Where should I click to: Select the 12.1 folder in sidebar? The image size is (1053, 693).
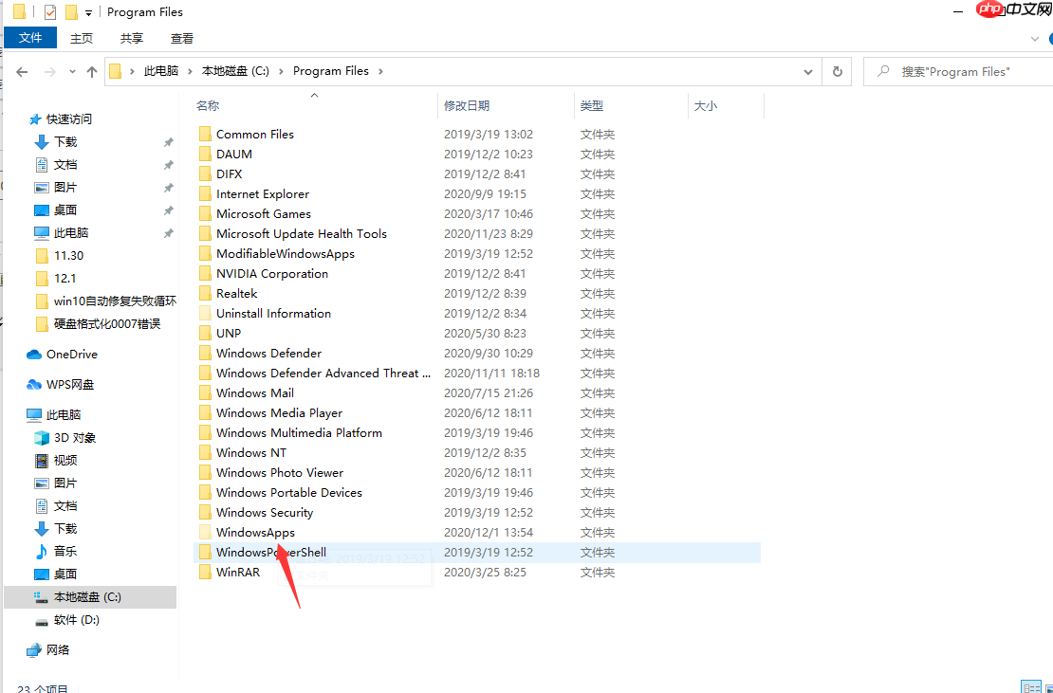65,279
